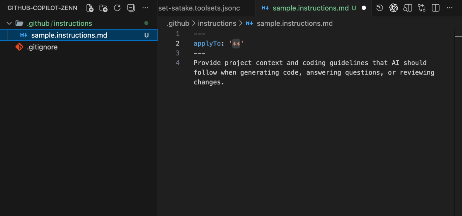The image size is (462, 216).
Task: Open editor More Actions ellipsis menu
Action: point(449,8)
